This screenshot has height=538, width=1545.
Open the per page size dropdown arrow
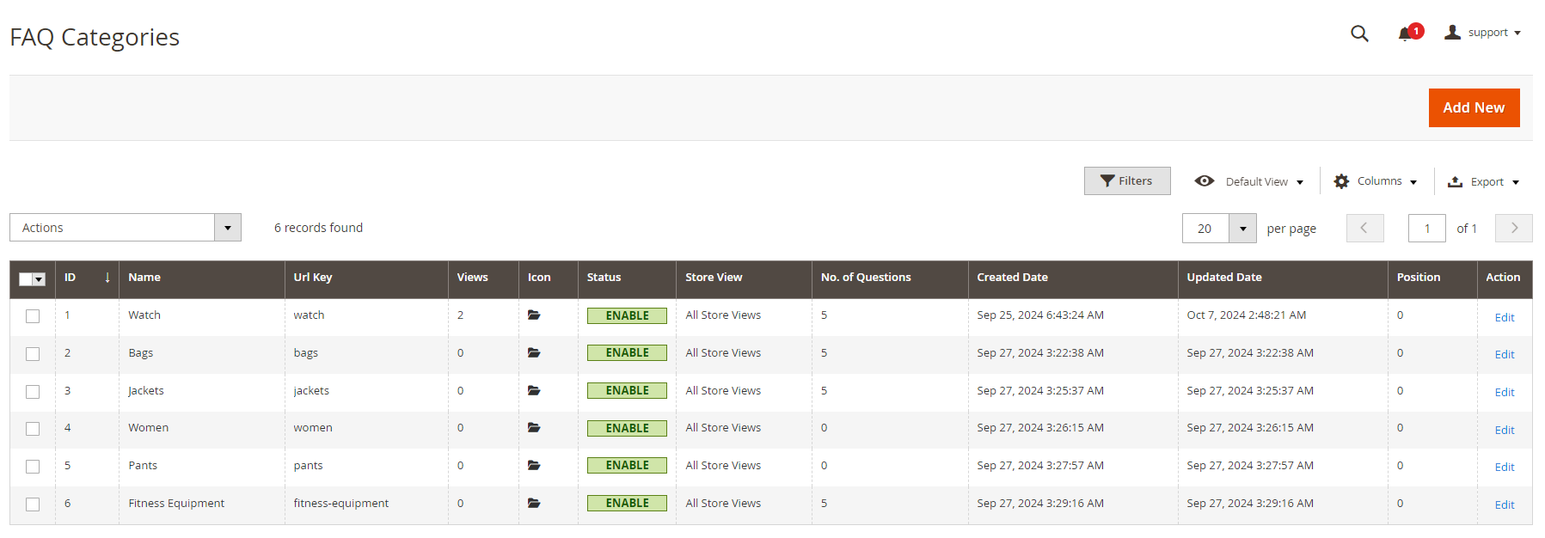[x=1243, y=229]
